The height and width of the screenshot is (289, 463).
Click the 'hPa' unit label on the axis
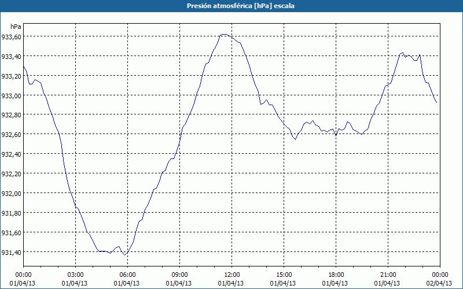(16, 27)
